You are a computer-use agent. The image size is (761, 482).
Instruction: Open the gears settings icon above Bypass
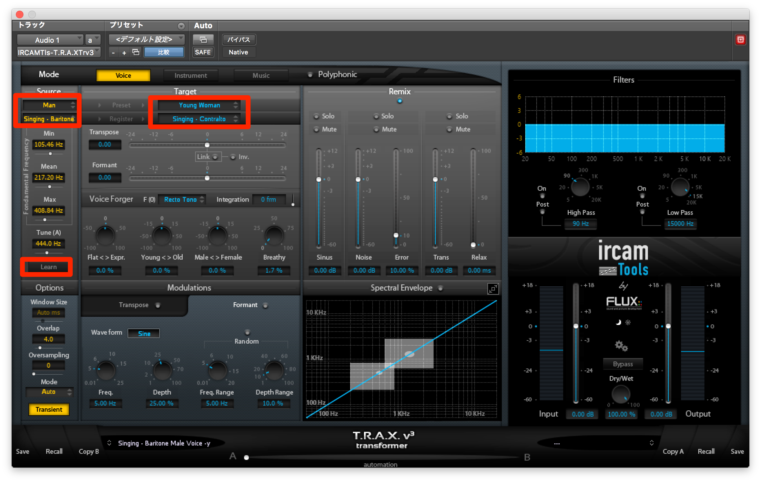tap(621, 345)
